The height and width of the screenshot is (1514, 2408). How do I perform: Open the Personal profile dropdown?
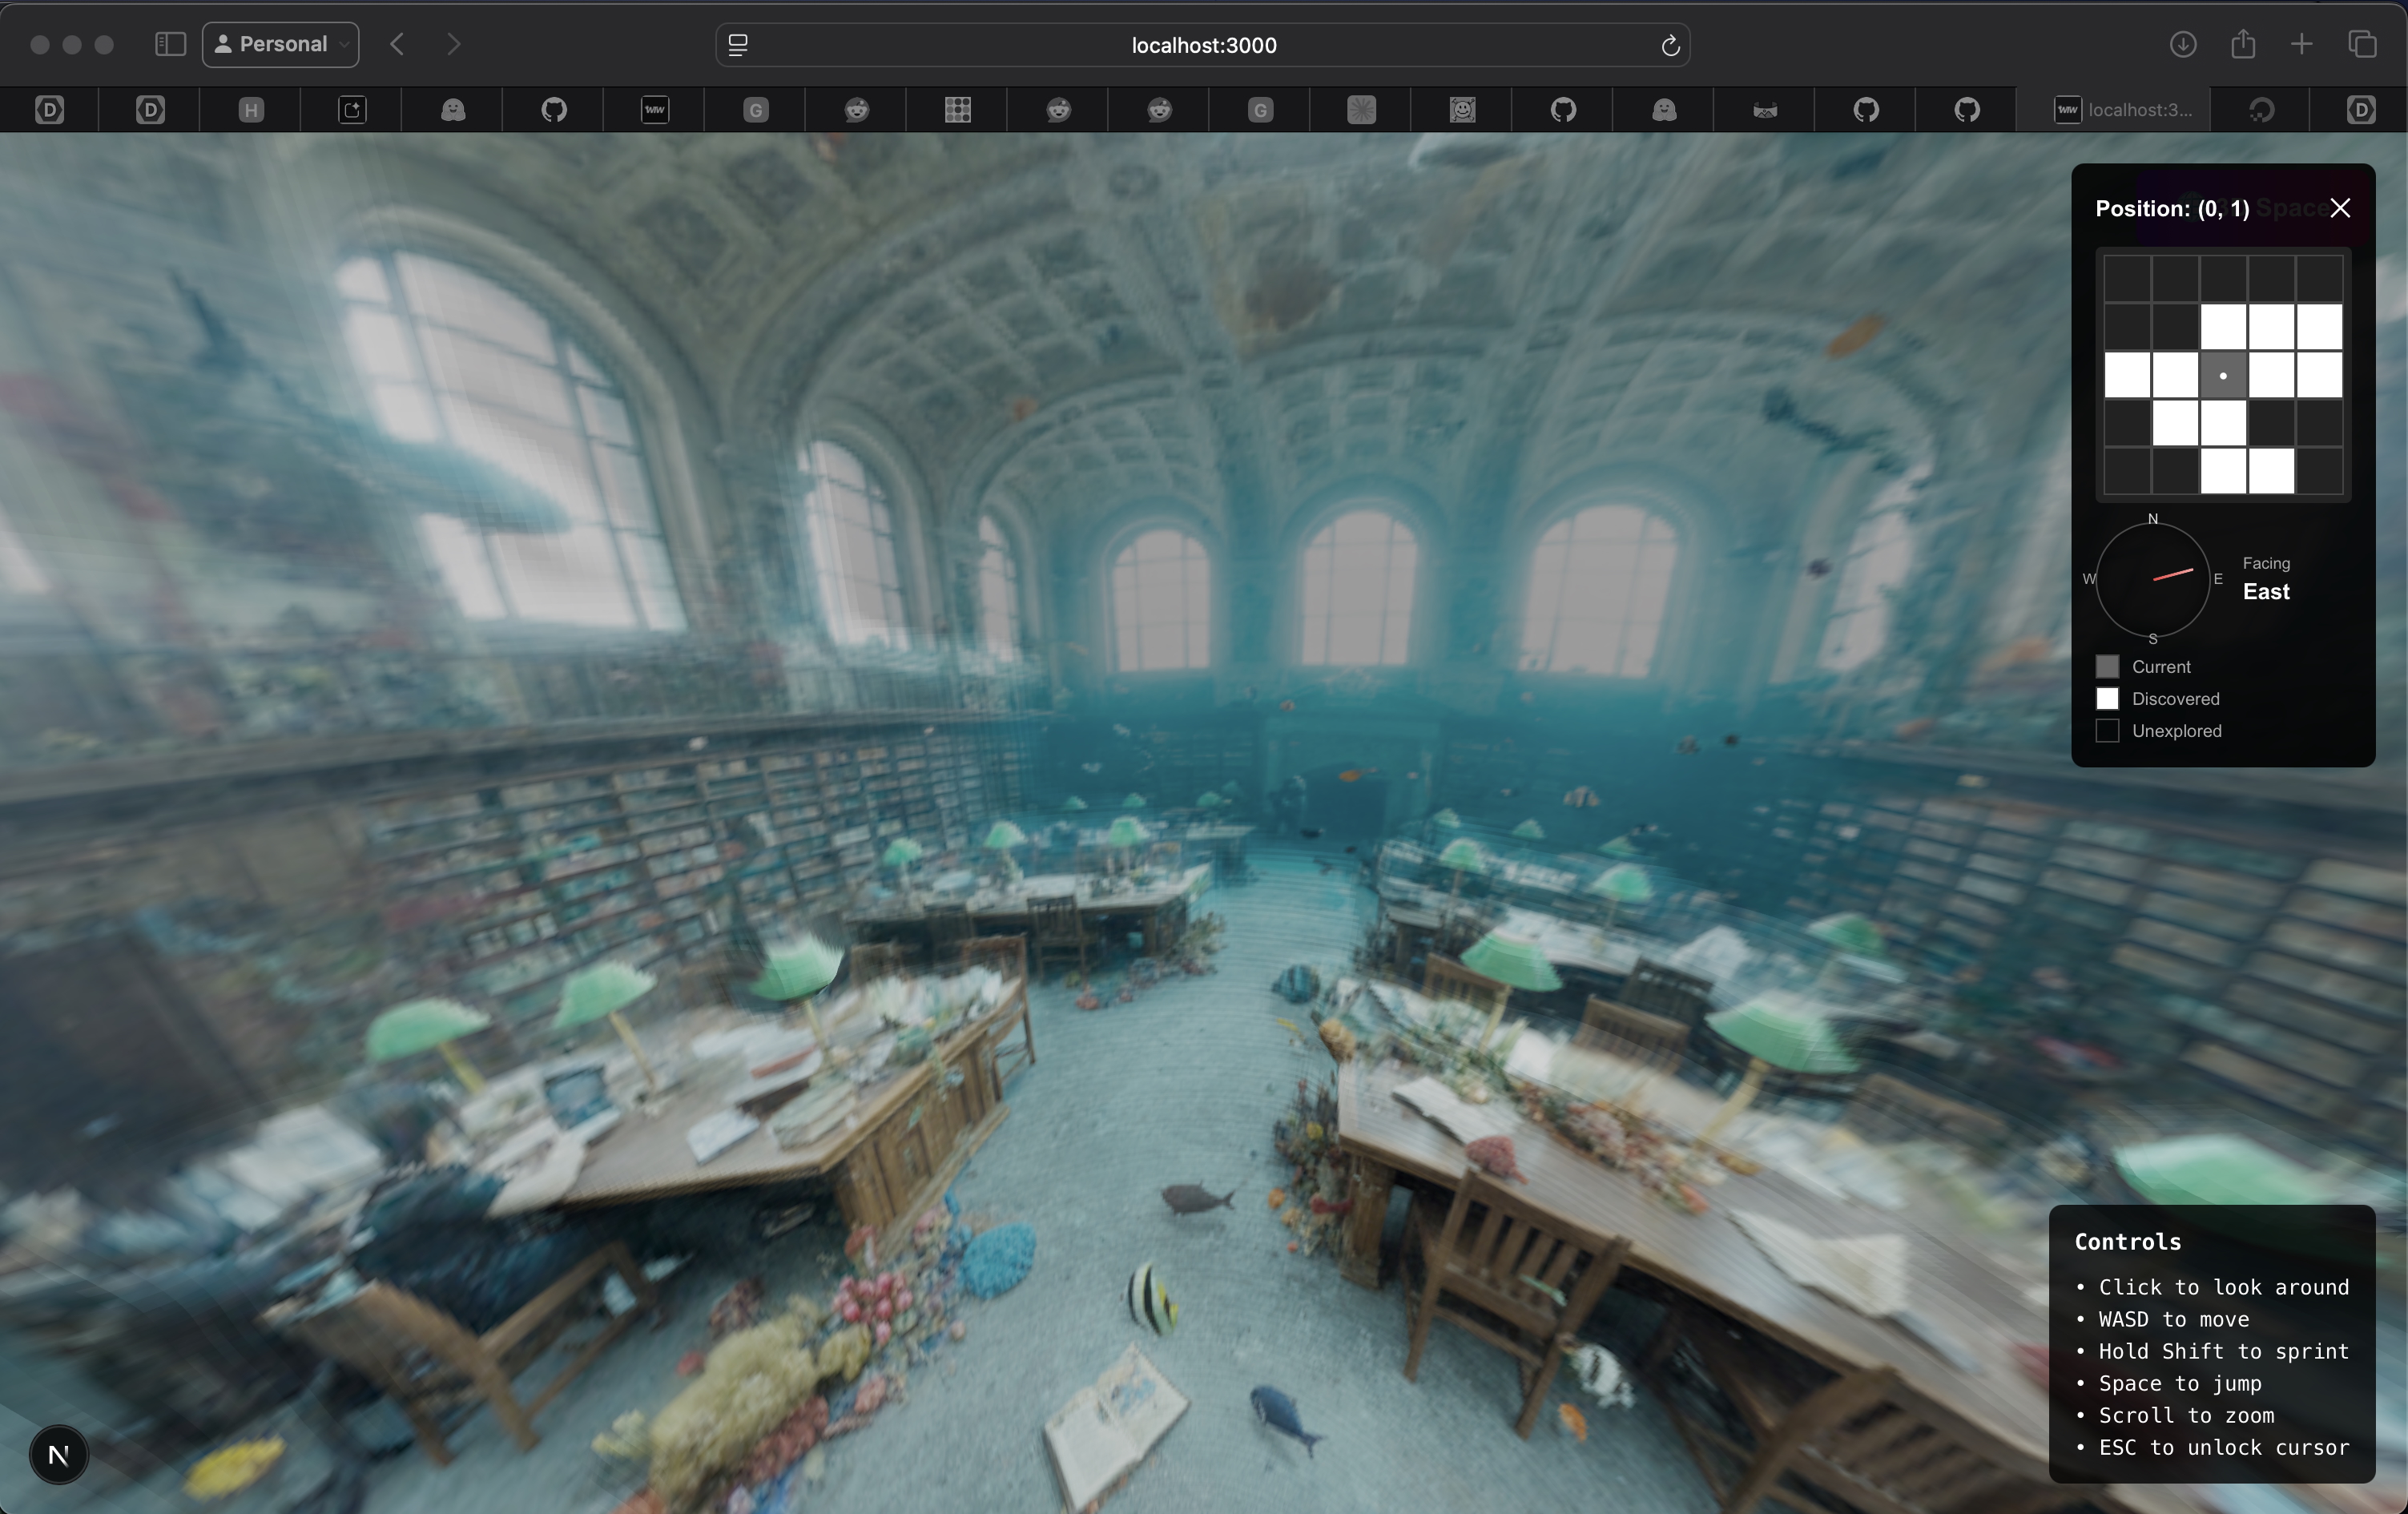pos(281,45)
